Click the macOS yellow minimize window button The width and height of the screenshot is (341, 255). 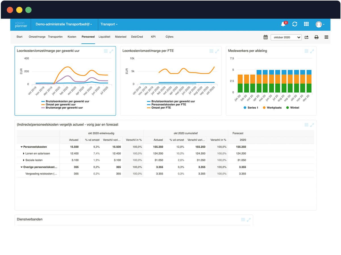tap(19, 10)
